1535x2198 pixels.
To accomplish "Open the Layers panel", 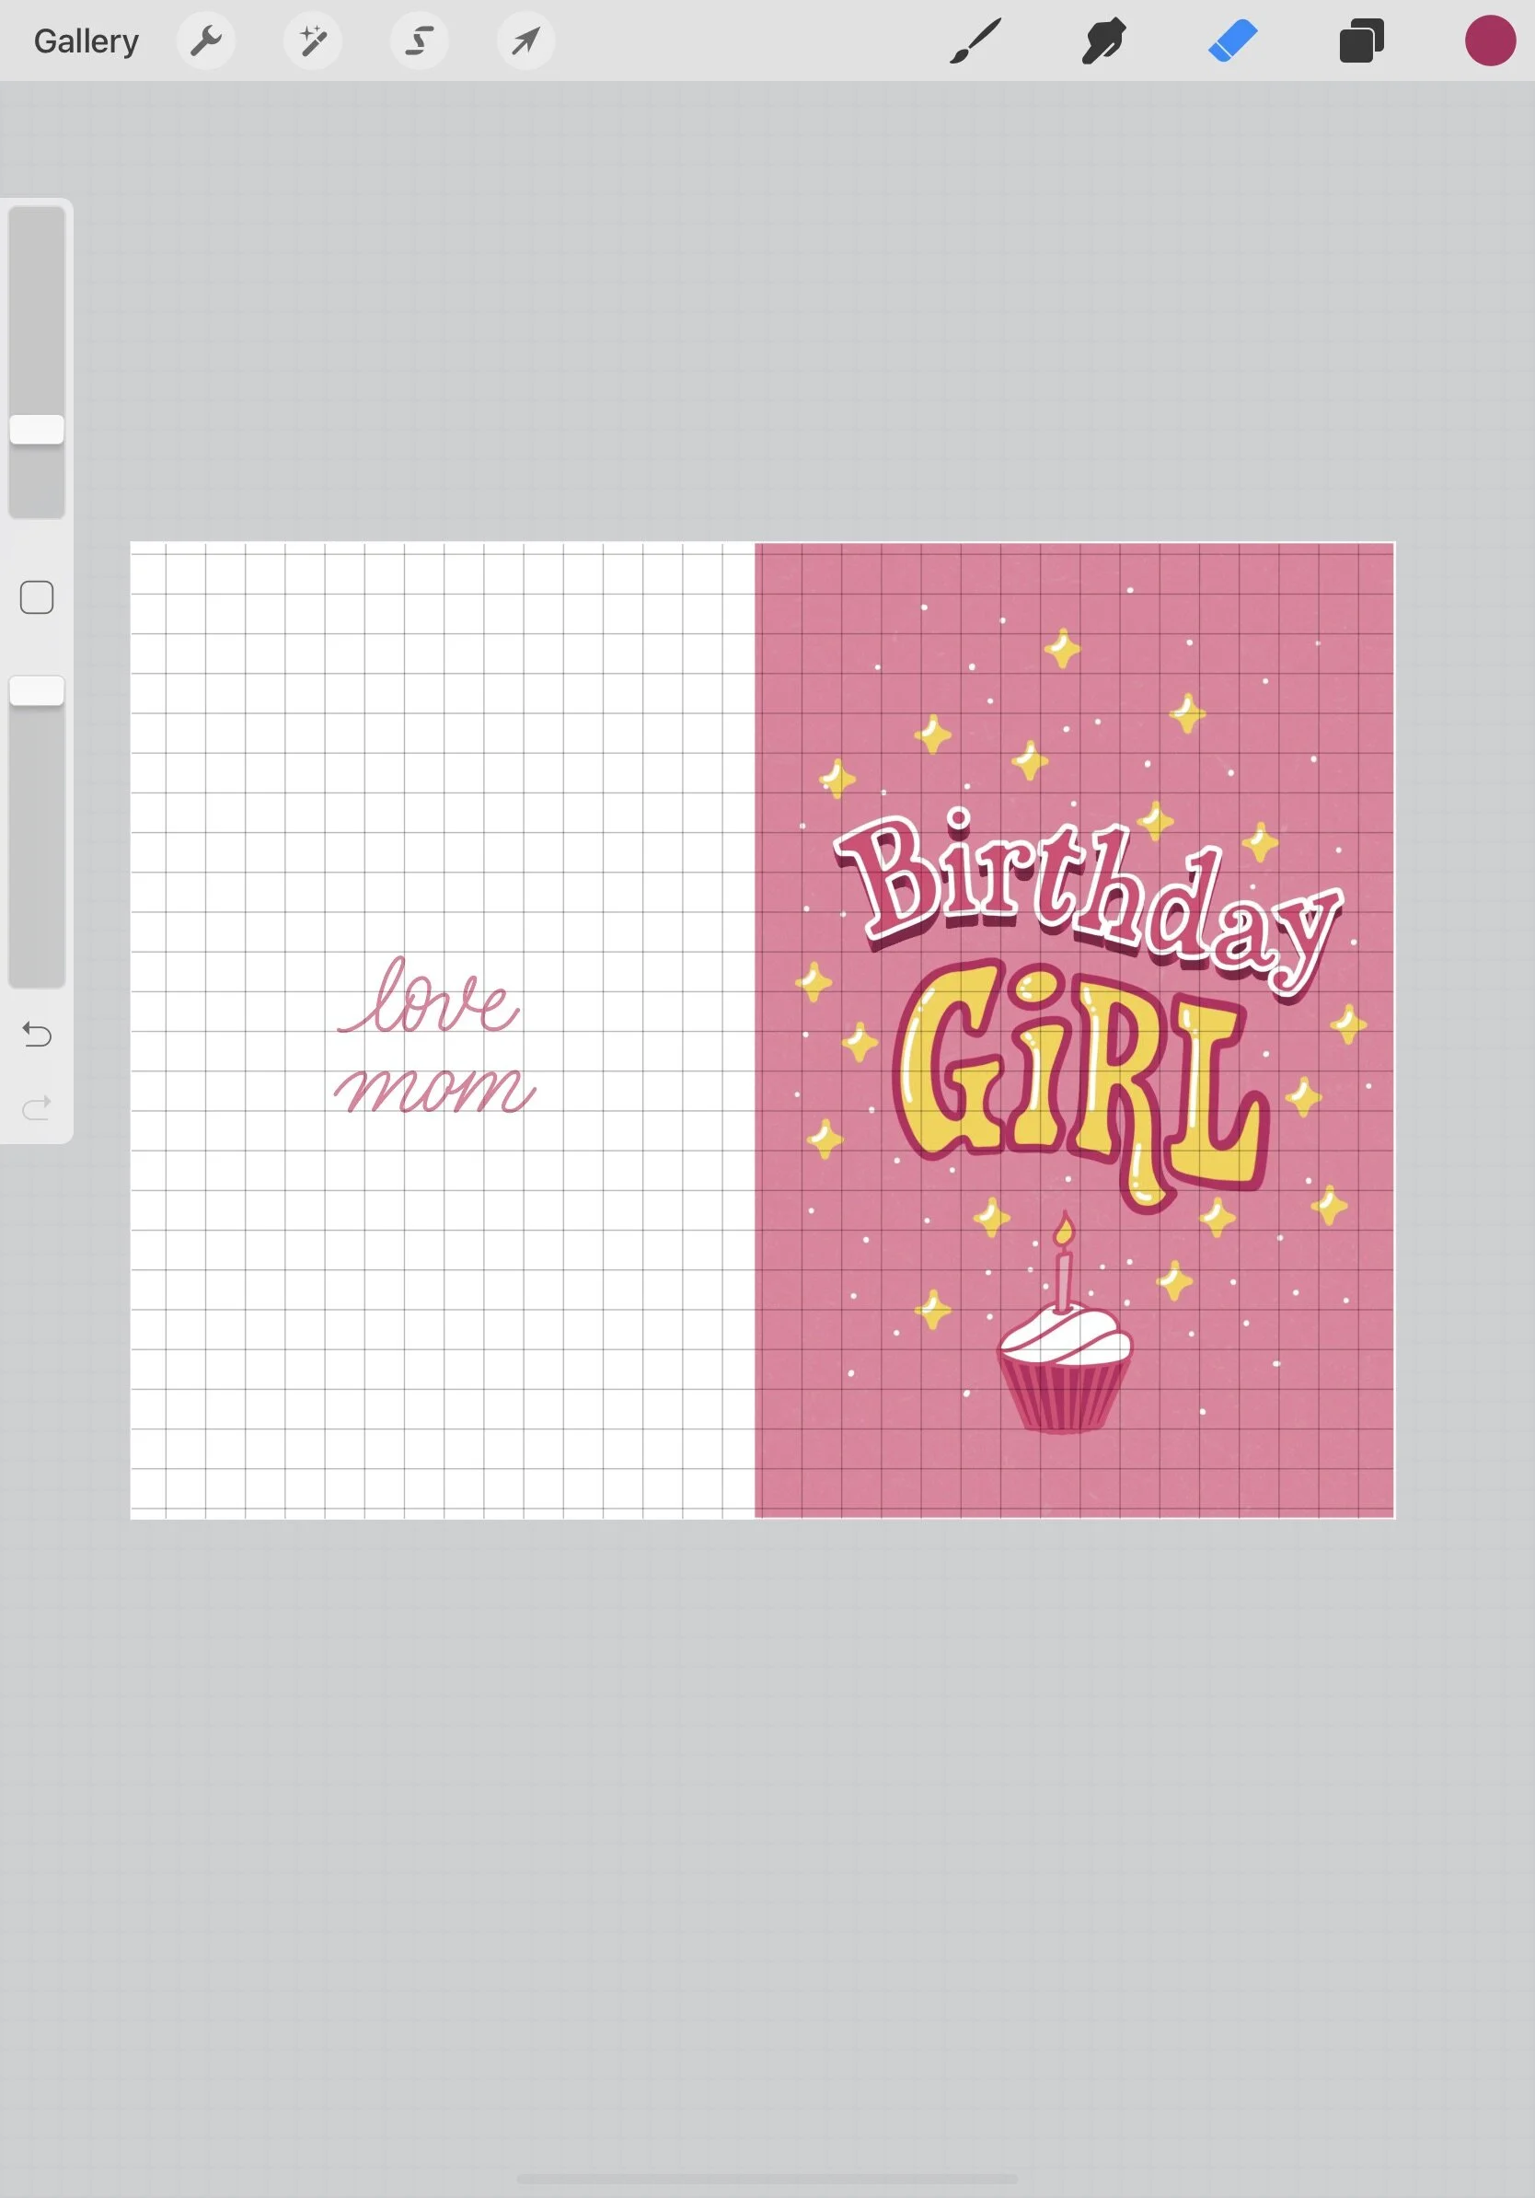I will 1361,40.
